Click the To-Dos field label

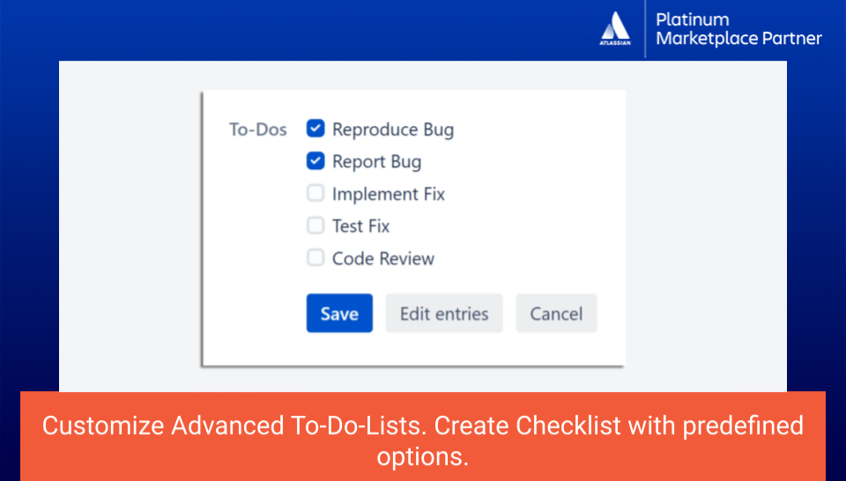click(x=258, y=130)
